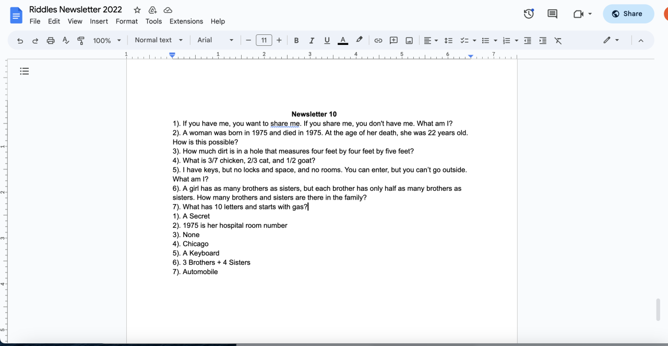Increase font size with plus button
This screenshot has height=346, width=668.
[279, 40]
